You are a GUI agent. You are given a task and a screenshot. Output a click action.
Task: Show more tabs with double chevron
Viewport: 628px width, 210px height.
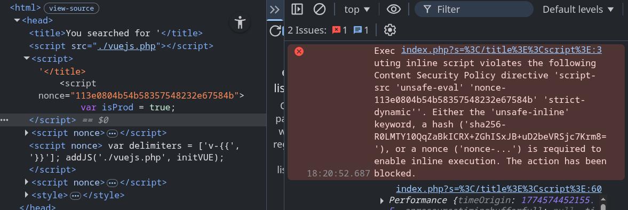click(x=274, y=10)
